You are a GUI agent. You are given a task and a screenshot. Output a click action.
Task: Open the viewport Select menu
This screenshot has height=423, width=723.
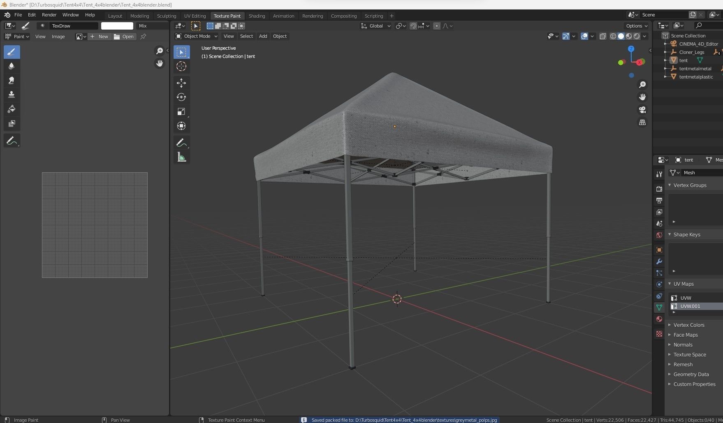pos(246,36)
